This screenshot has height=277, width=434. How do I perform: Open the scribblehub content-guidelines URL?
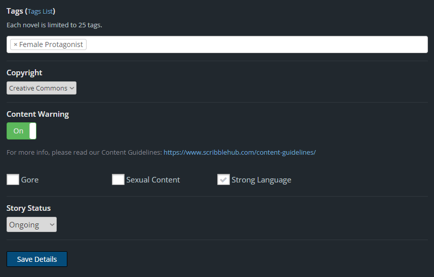pyautogui.click(x=240, y=152)
